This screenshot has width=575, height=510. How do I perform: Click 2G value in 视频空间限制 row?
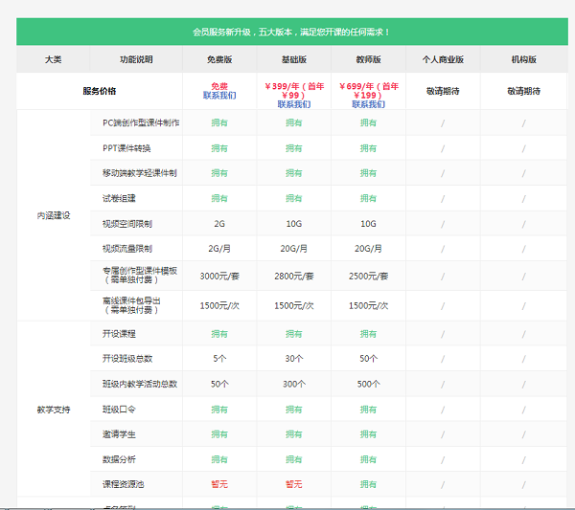[219, 224]
